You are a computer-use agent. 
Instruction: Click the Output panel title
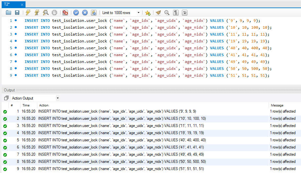coord(9,90)
